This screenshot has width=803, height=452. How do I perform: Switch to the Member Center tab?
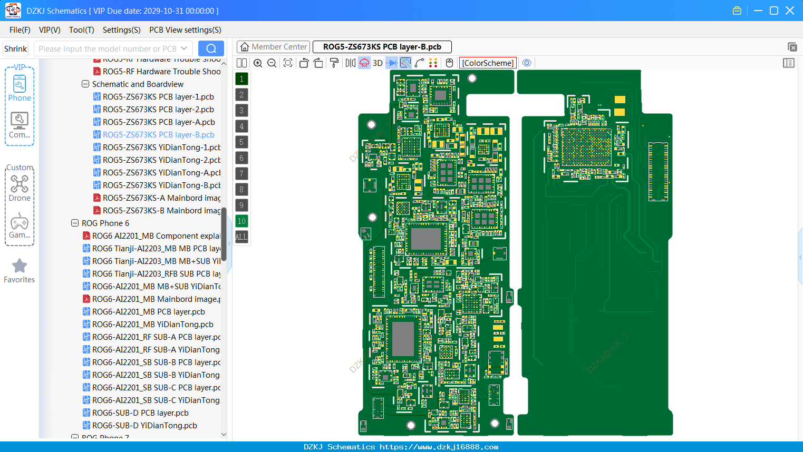[x=273, y=47]
